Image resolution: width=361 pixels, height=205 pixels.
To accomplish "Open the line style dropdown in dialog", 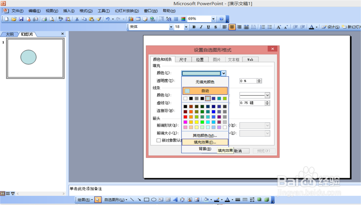I will click(x=267, y=95).
